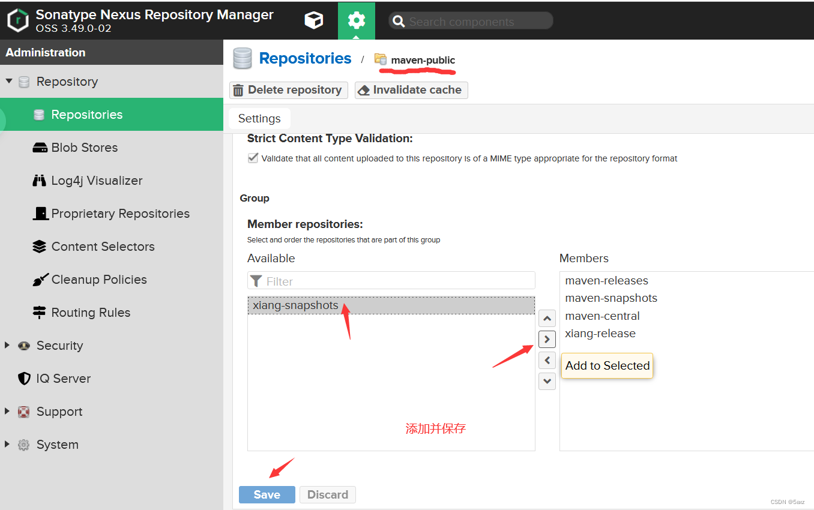Viewport: 814px width, 510px height.
Task: Expand the Support tree section
Action: click(x=8, y=411)
